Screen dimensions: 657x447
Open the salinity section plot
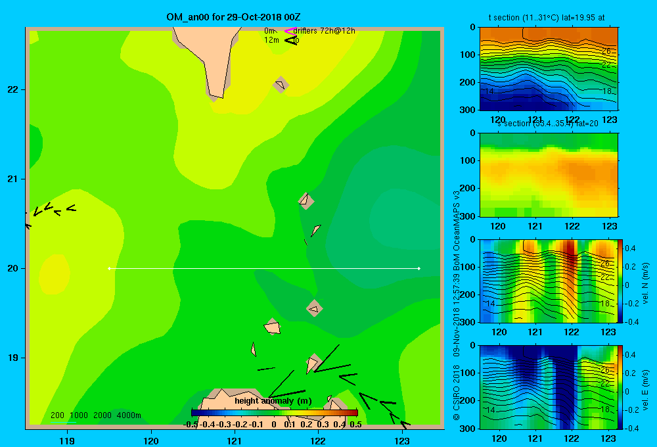tap(549, 175)
